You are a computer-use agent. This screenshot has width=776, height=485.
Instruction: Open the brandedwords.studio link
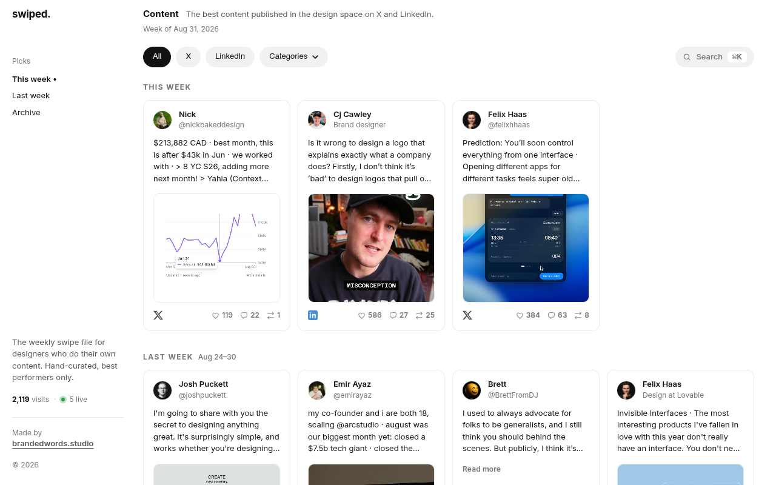[53, 444]
